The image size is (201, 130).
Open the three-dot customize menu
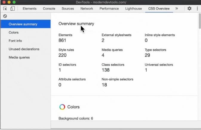[197, 8]
